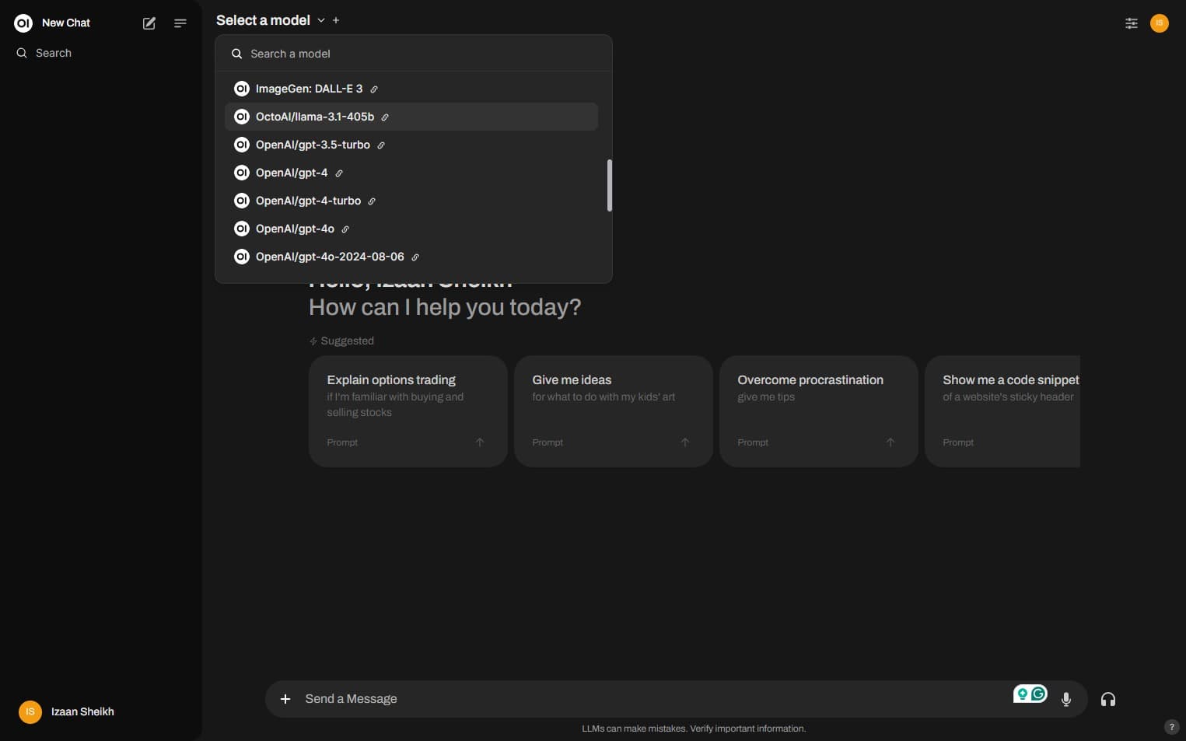Choose OpenAI/gpt-3.5-turbo from the list
This screenshot has width=1186, height=741.
(x=411, y=145)
